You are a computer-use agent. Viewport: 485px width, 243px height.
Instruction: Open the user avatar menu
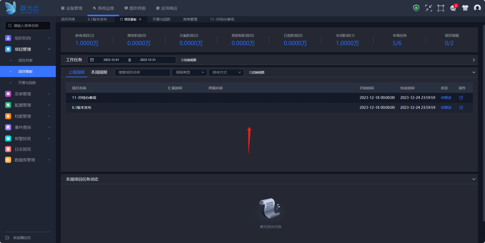pyautogui.click(x=477, y=8)
